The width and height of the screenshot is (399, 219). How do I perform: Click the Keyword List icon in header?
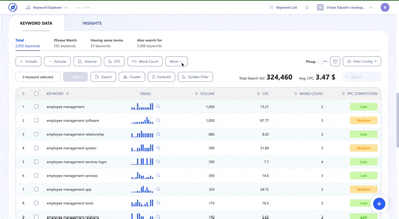click(271, 7)
